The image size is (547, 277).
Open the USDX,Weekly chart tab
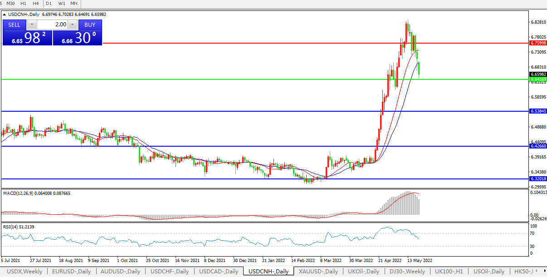(24, 272)
